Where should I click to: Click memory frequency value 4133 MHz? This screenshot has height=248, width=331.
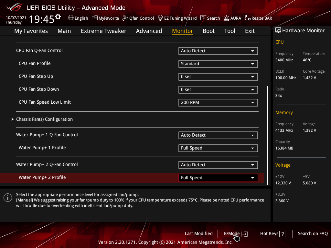pos(284,130)
